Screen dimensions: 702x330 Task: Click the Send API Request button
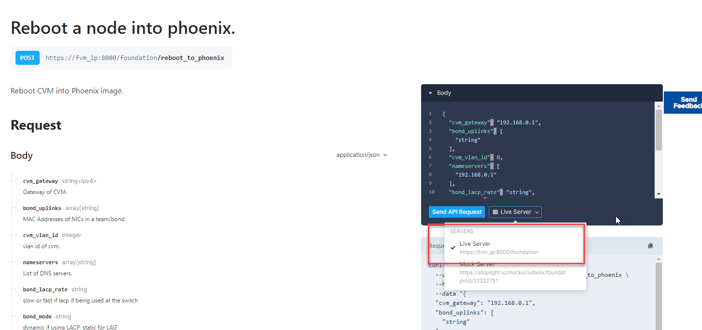[456, 212]
